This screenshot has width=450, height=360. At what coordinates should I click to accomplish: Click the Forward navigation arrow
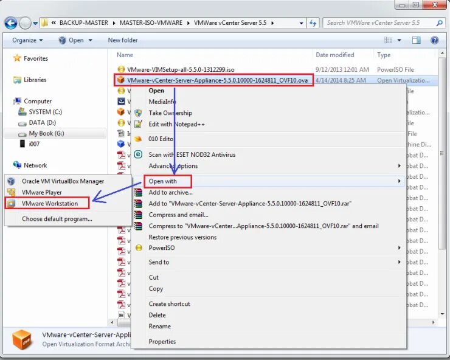coord(25,23)
